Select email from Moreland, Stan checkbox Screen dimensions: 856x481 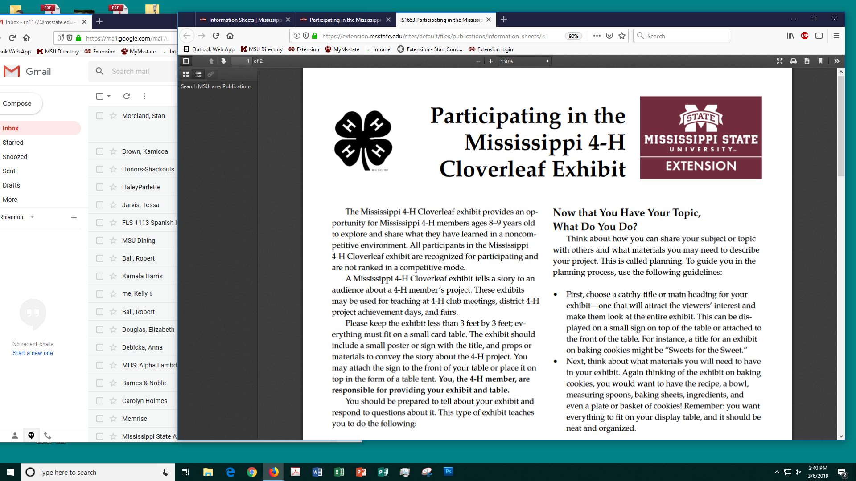click(x=100, y=116)
